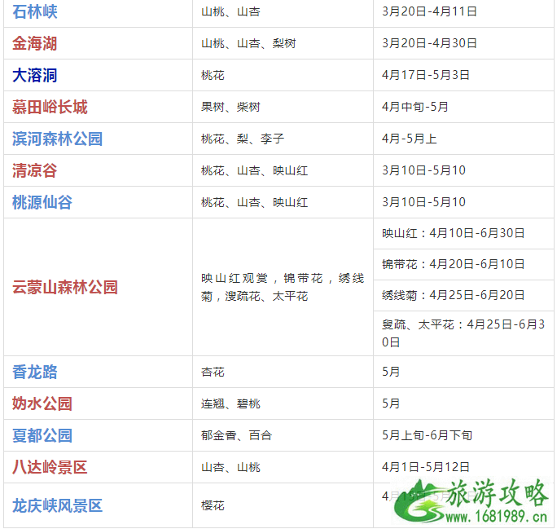Open the 金海湖 link
The image size is (557, 529).
point(35,43)
